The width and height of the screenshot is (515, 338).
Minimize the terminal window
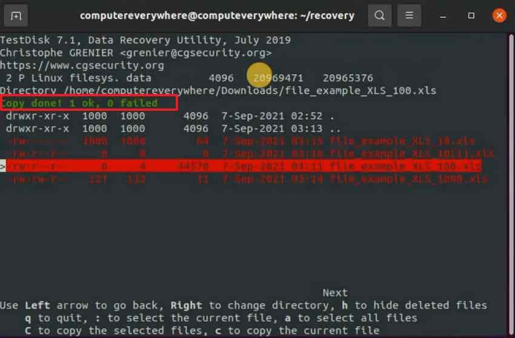tap(443, 16)
